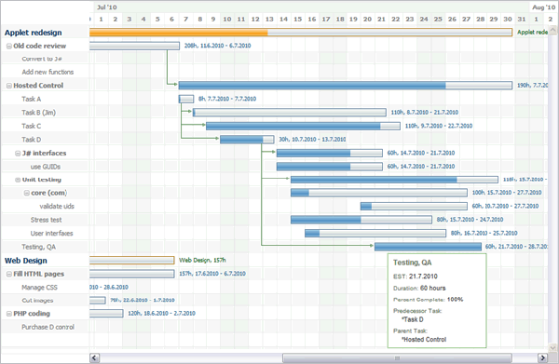559x364 pixels.
Task: Click the Old code review Gantt bar
Action: [x=134, y=46]
